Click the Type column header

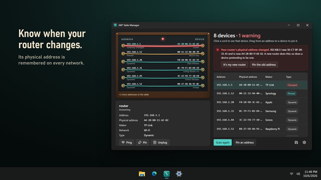289,77
